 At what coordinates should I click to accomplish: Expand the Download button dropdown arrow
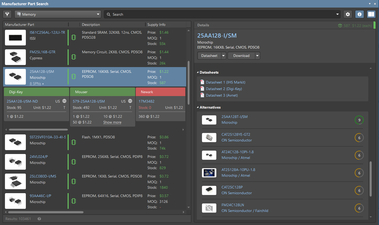(257, 56)
